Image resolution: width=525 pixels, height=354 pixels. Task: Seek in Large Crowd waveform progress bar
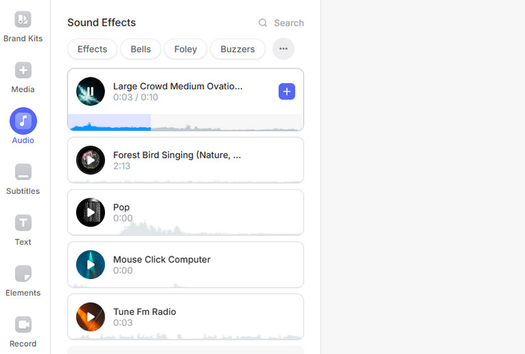click(197, 123)
